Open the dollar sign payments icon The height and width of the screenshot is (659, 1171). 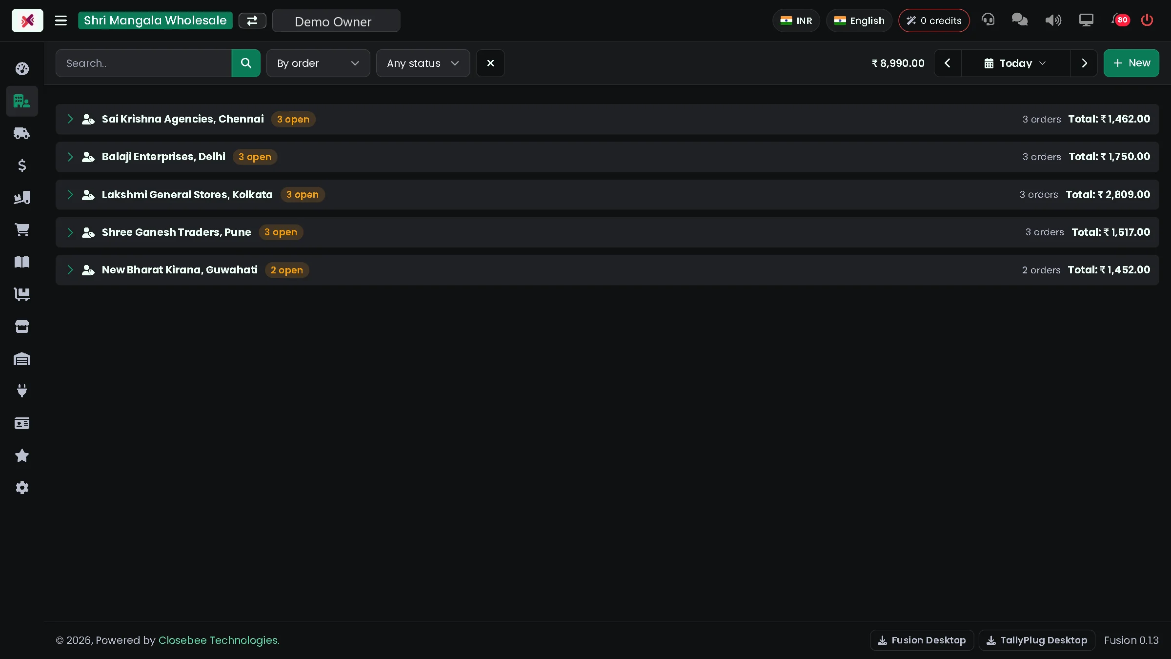pyautogui.click(x=22, y=165)
